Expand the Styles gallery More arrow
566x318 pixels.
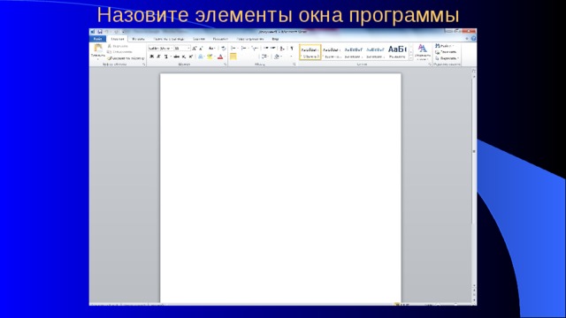(410, 58)
